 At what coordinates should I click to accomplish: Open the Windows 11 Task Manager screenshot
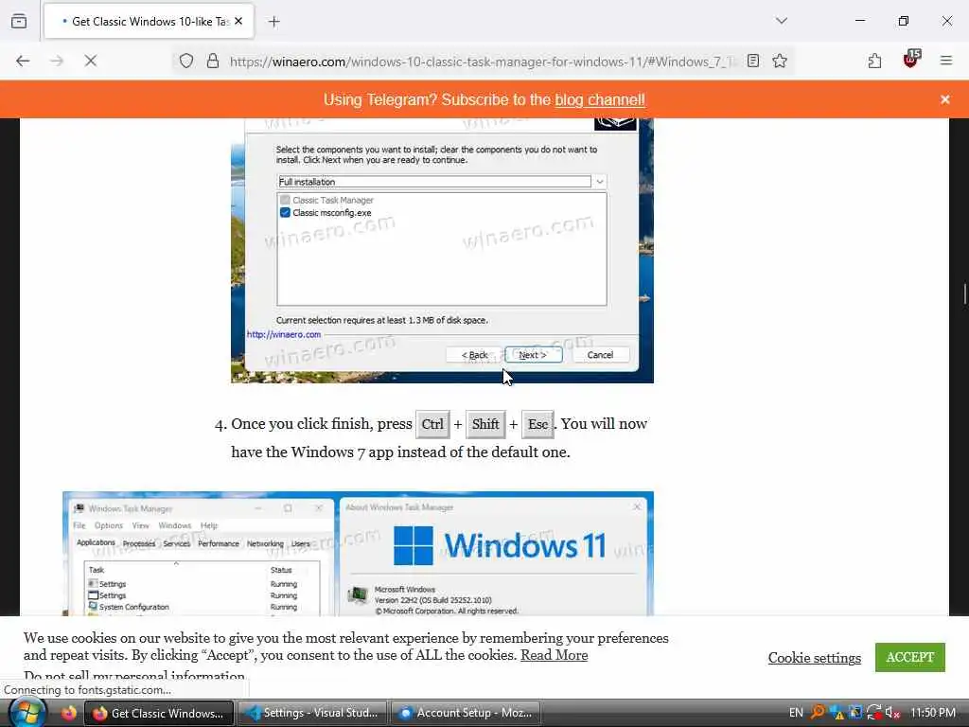(358, 554)
